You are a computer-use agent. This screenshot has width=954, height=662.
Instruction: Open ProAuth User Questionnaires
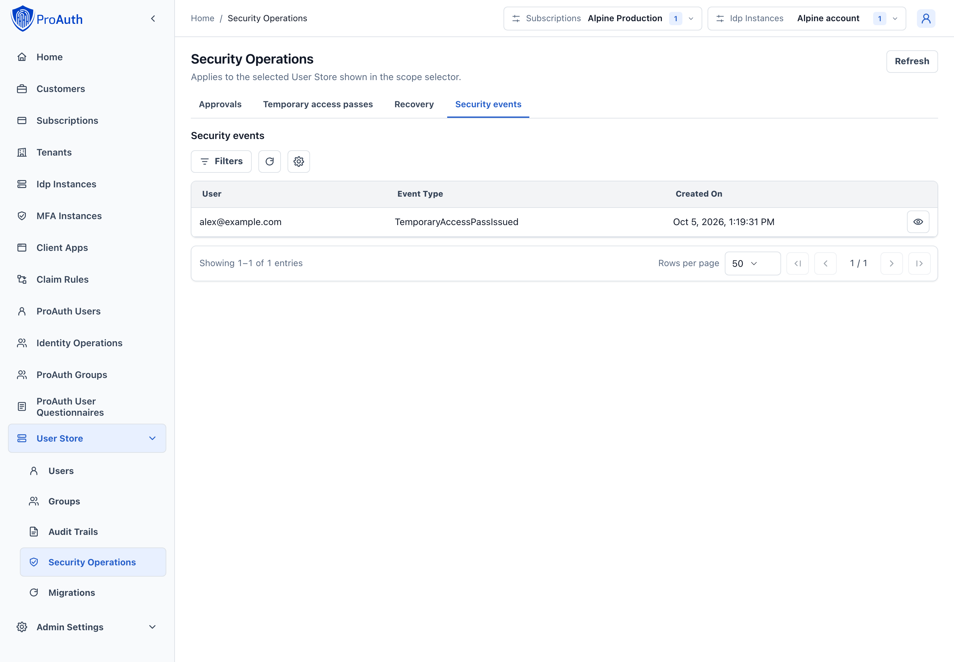click(x=87, y=407)
